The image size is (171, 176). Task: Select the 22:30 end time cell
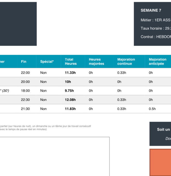pyautogui.click(x=25, y=100)
